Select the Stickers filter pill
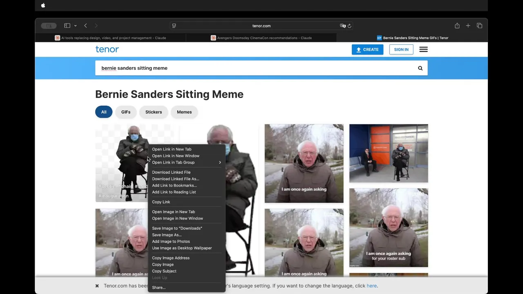523x294 pixels. tap(154, 112)
